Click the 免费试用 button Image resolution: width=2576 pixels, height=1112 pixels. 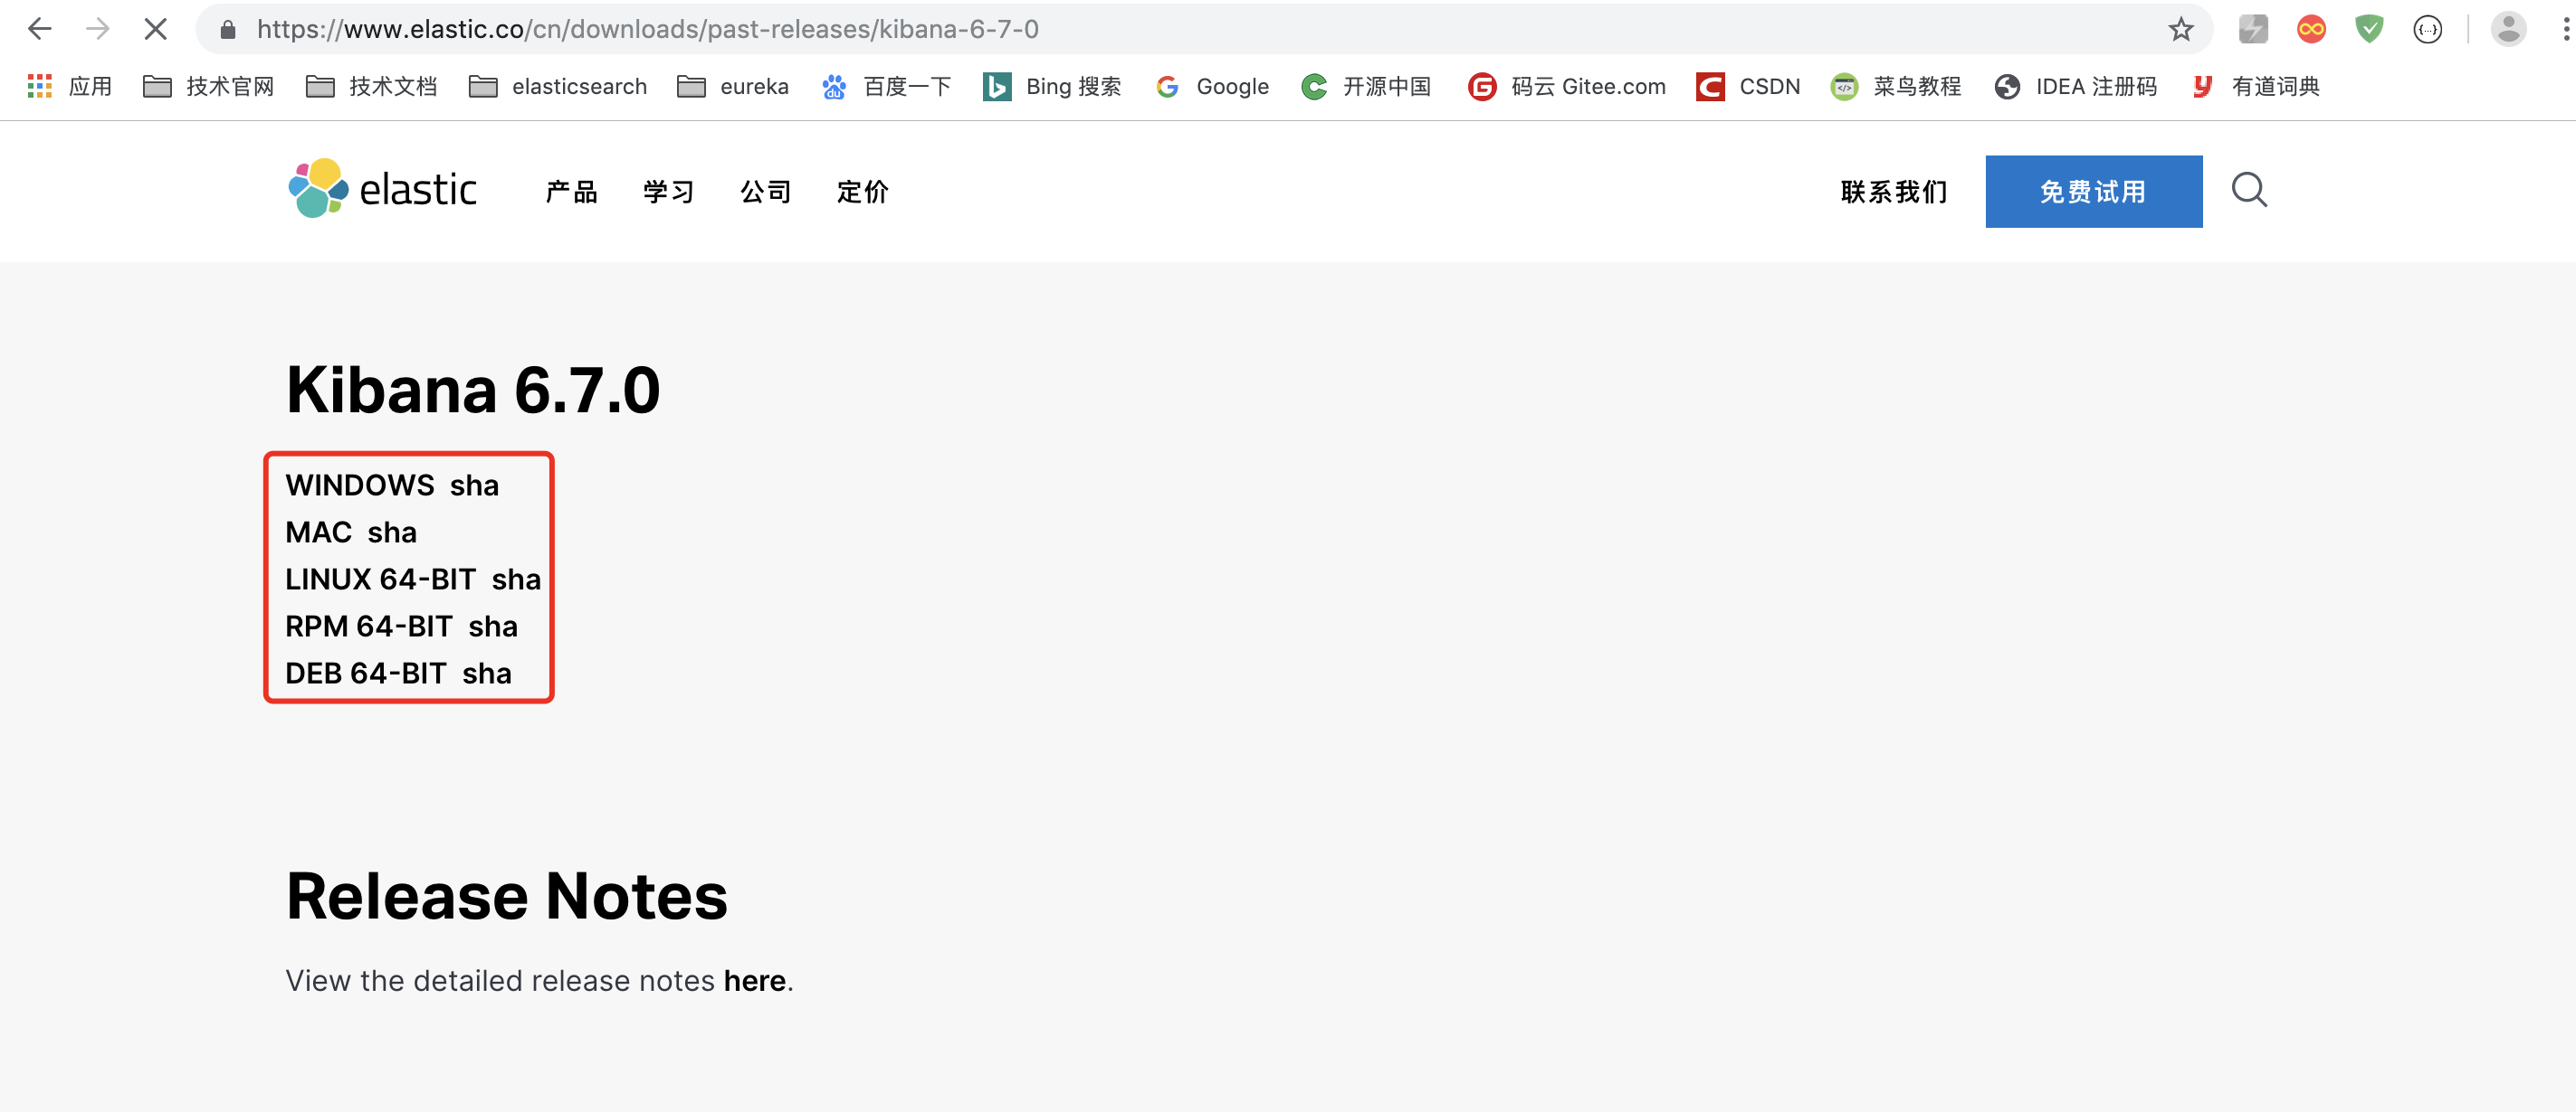click(x=2094, y=192)
